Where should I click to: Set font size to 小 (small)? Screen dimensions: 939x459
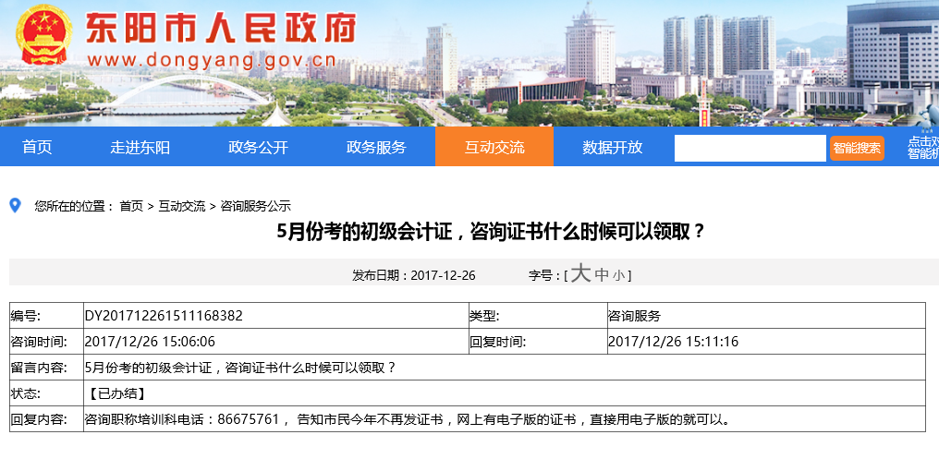[x=618, y=276]
